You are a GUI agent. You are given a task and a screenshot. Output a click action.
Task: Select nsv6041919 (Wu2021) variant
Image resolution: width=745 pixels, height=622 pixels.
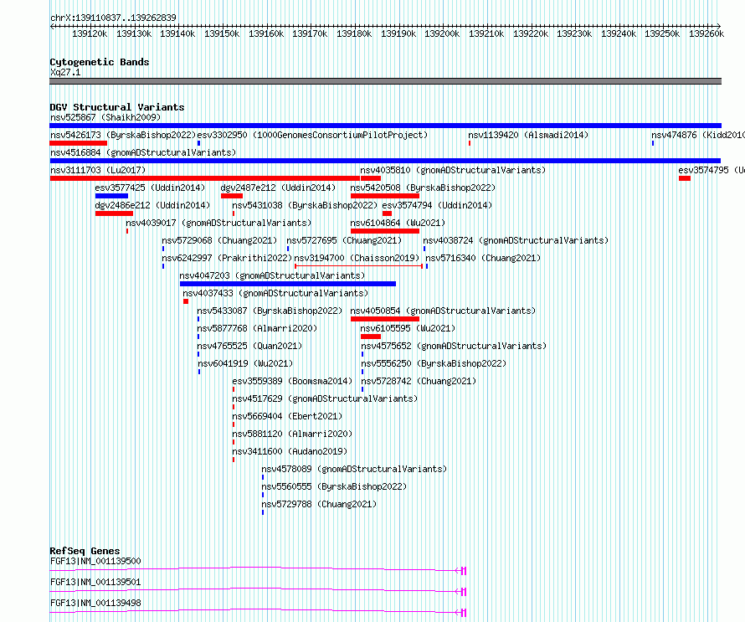click(245, 363)
